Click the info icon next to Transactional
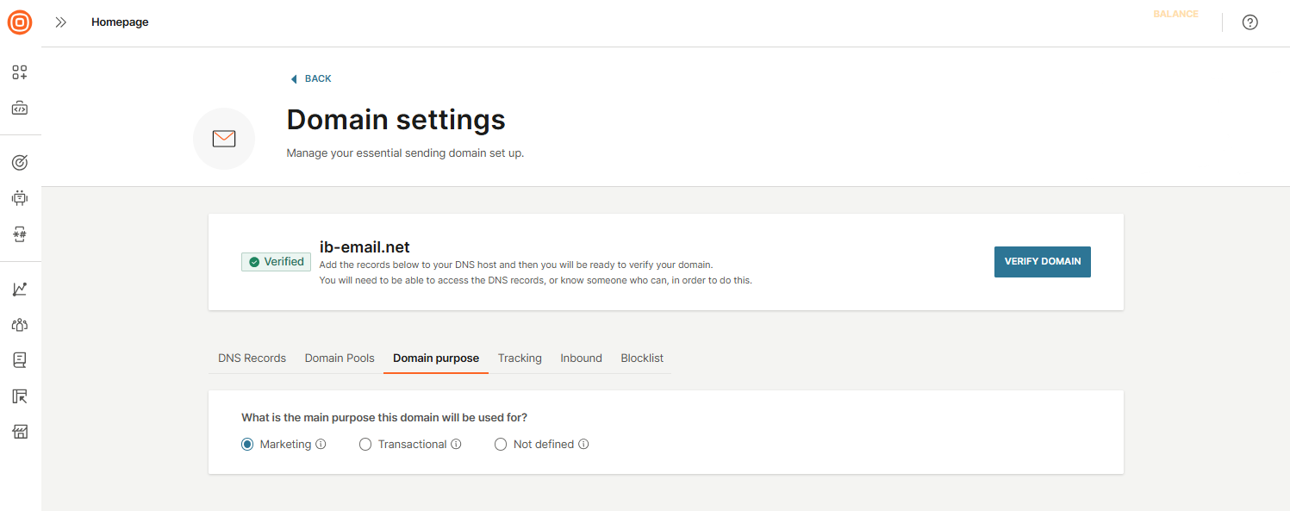 [x=456, y=445]
